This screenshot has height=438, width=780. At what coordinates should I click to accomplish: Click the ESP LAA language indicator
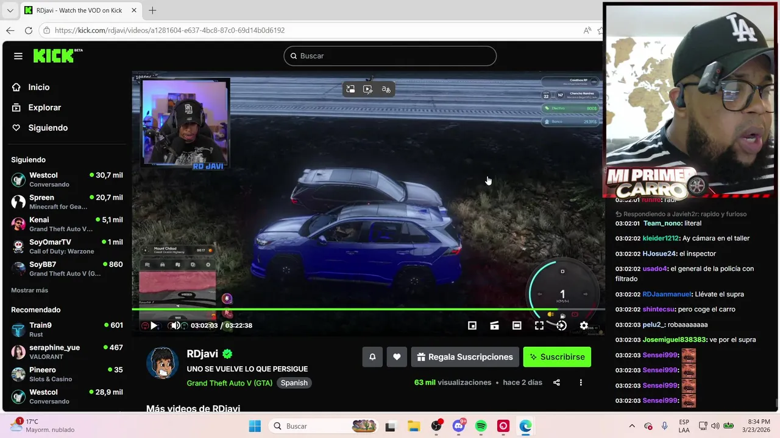point(684,426)
